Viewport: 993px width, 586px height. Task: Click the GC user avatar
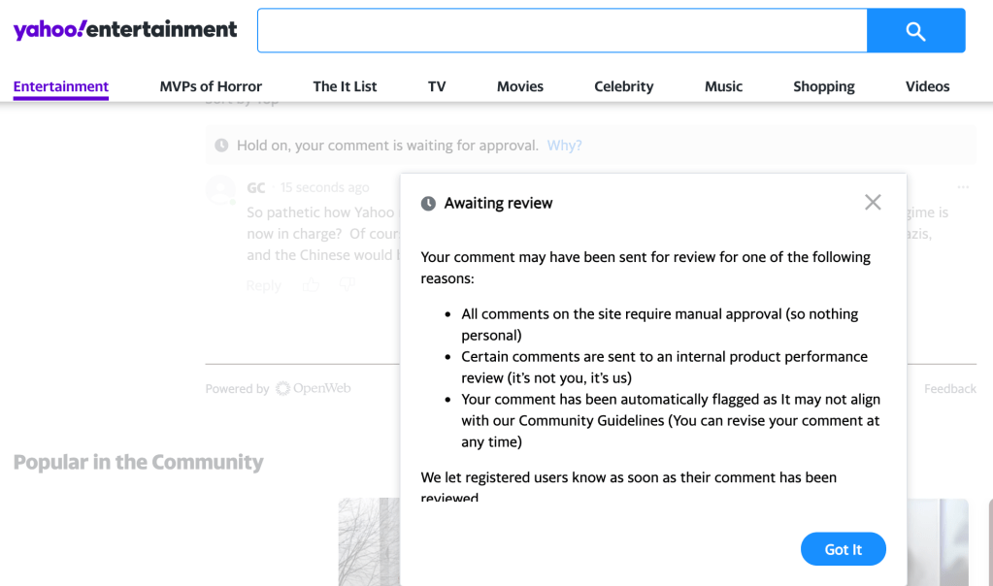click(221, 190)
